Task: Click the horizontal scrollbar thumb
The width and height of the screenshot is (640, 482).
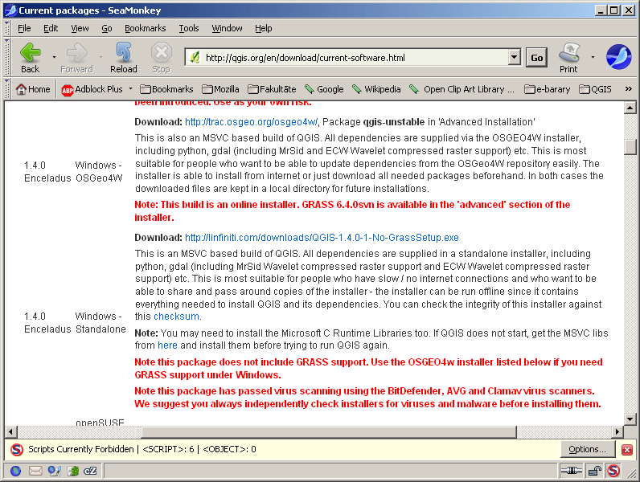Action: 329,431
